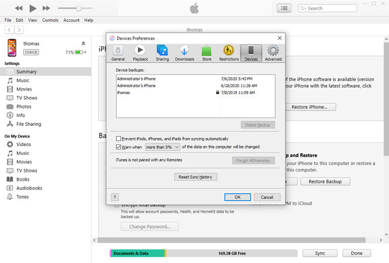This screenshot has height=263, width=389.
Task: Click the Done button
Action: [x=357, y=253]
